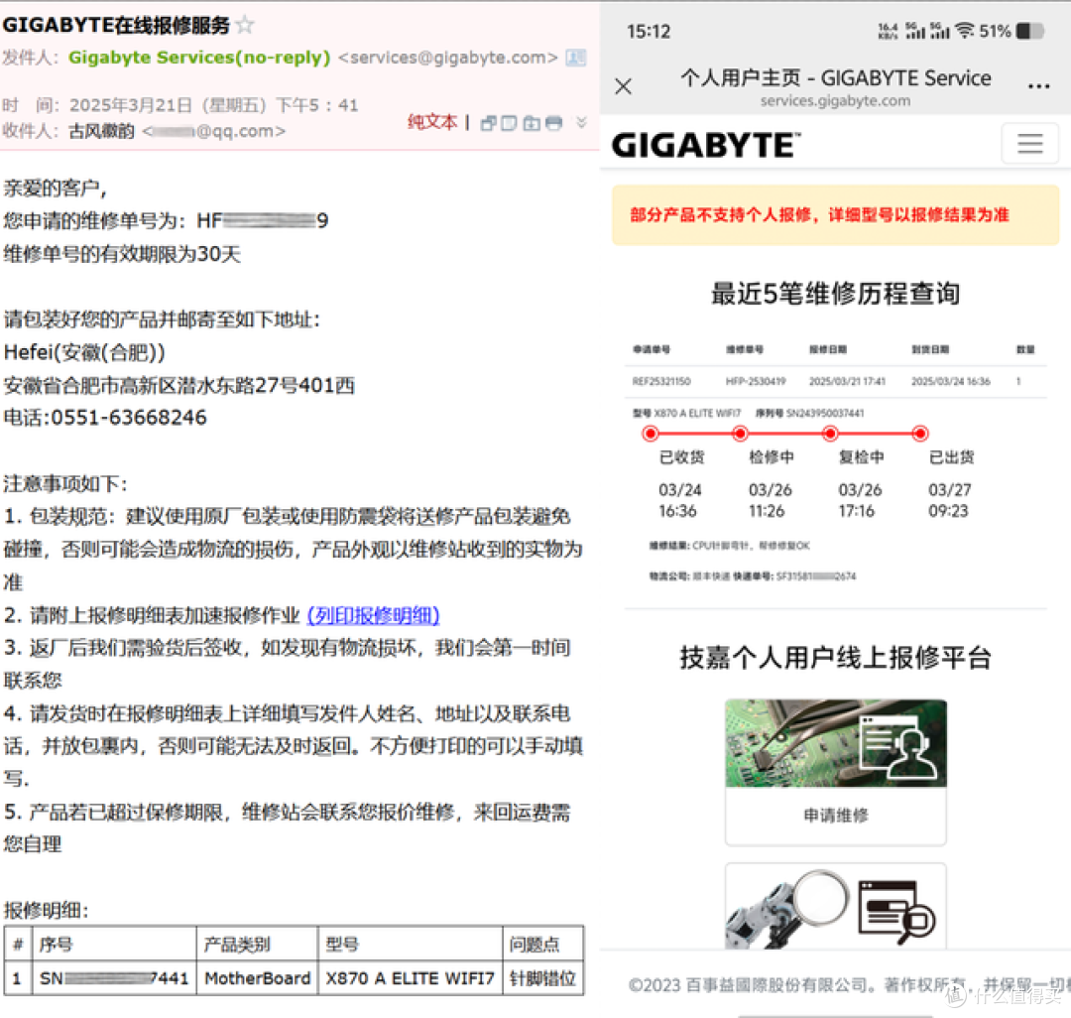Open the repair query card with magnifier
This screenshot has height=1018, width=1071.
click(x=835, y=907)
